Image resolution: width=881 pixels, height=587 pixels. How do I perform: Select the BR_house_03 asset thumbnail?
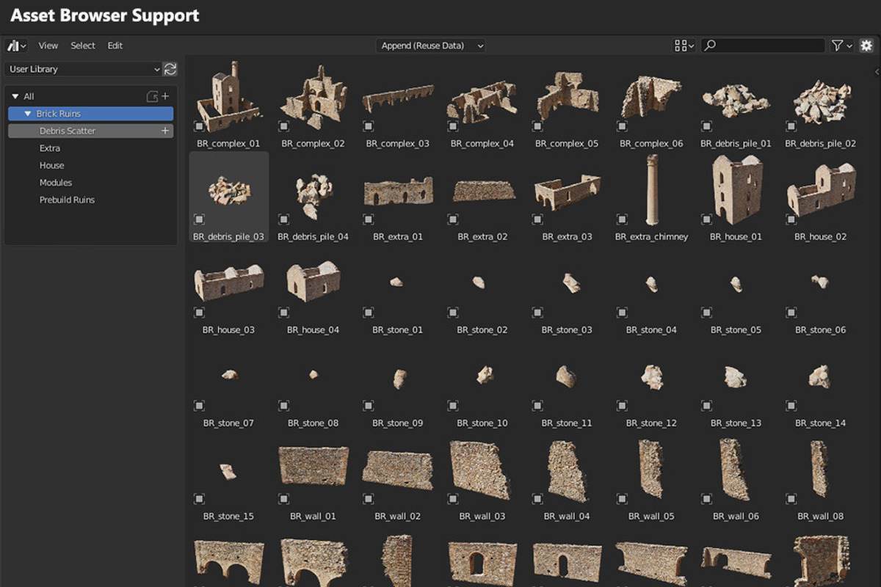(229, 283)
